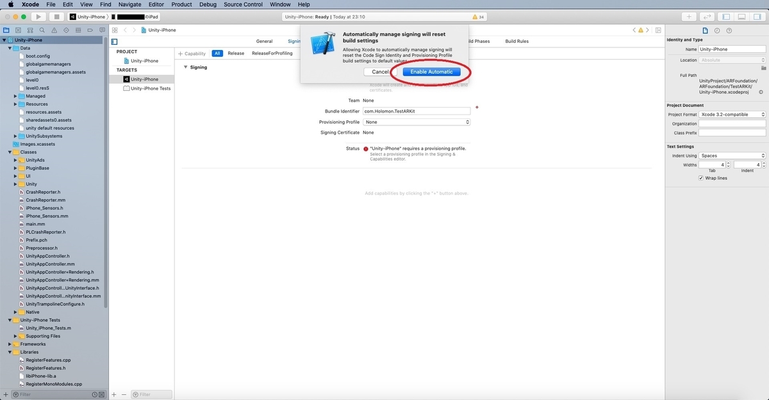Toggle the Inspectors pane visibility

758,17
